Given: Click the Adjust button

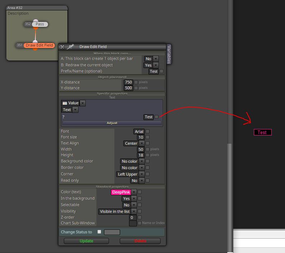Looking at the screenshot, I should pyautogui.click(x=112, y=123).
